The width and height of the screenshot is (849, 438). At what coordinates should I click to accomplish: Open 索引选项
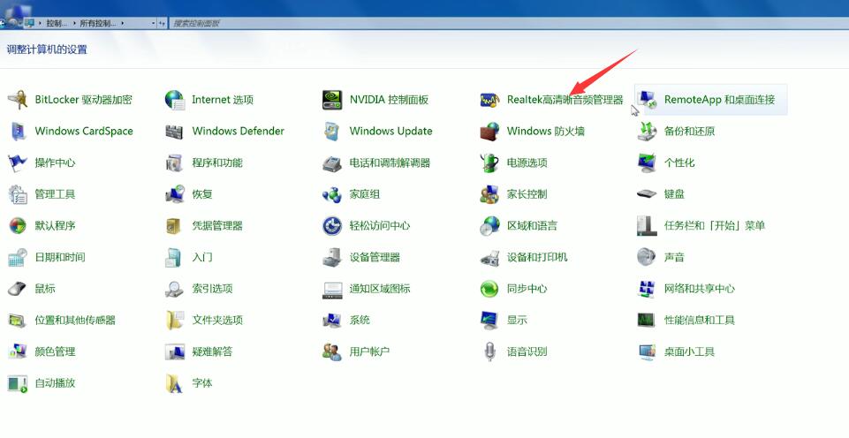pos(200,289)
